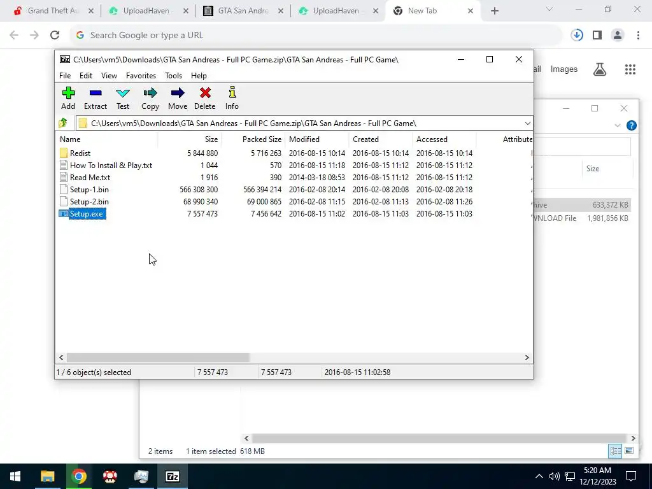The image size is (652, 489).
Task: Sort by the Modified column header
Action: (317, 139)
